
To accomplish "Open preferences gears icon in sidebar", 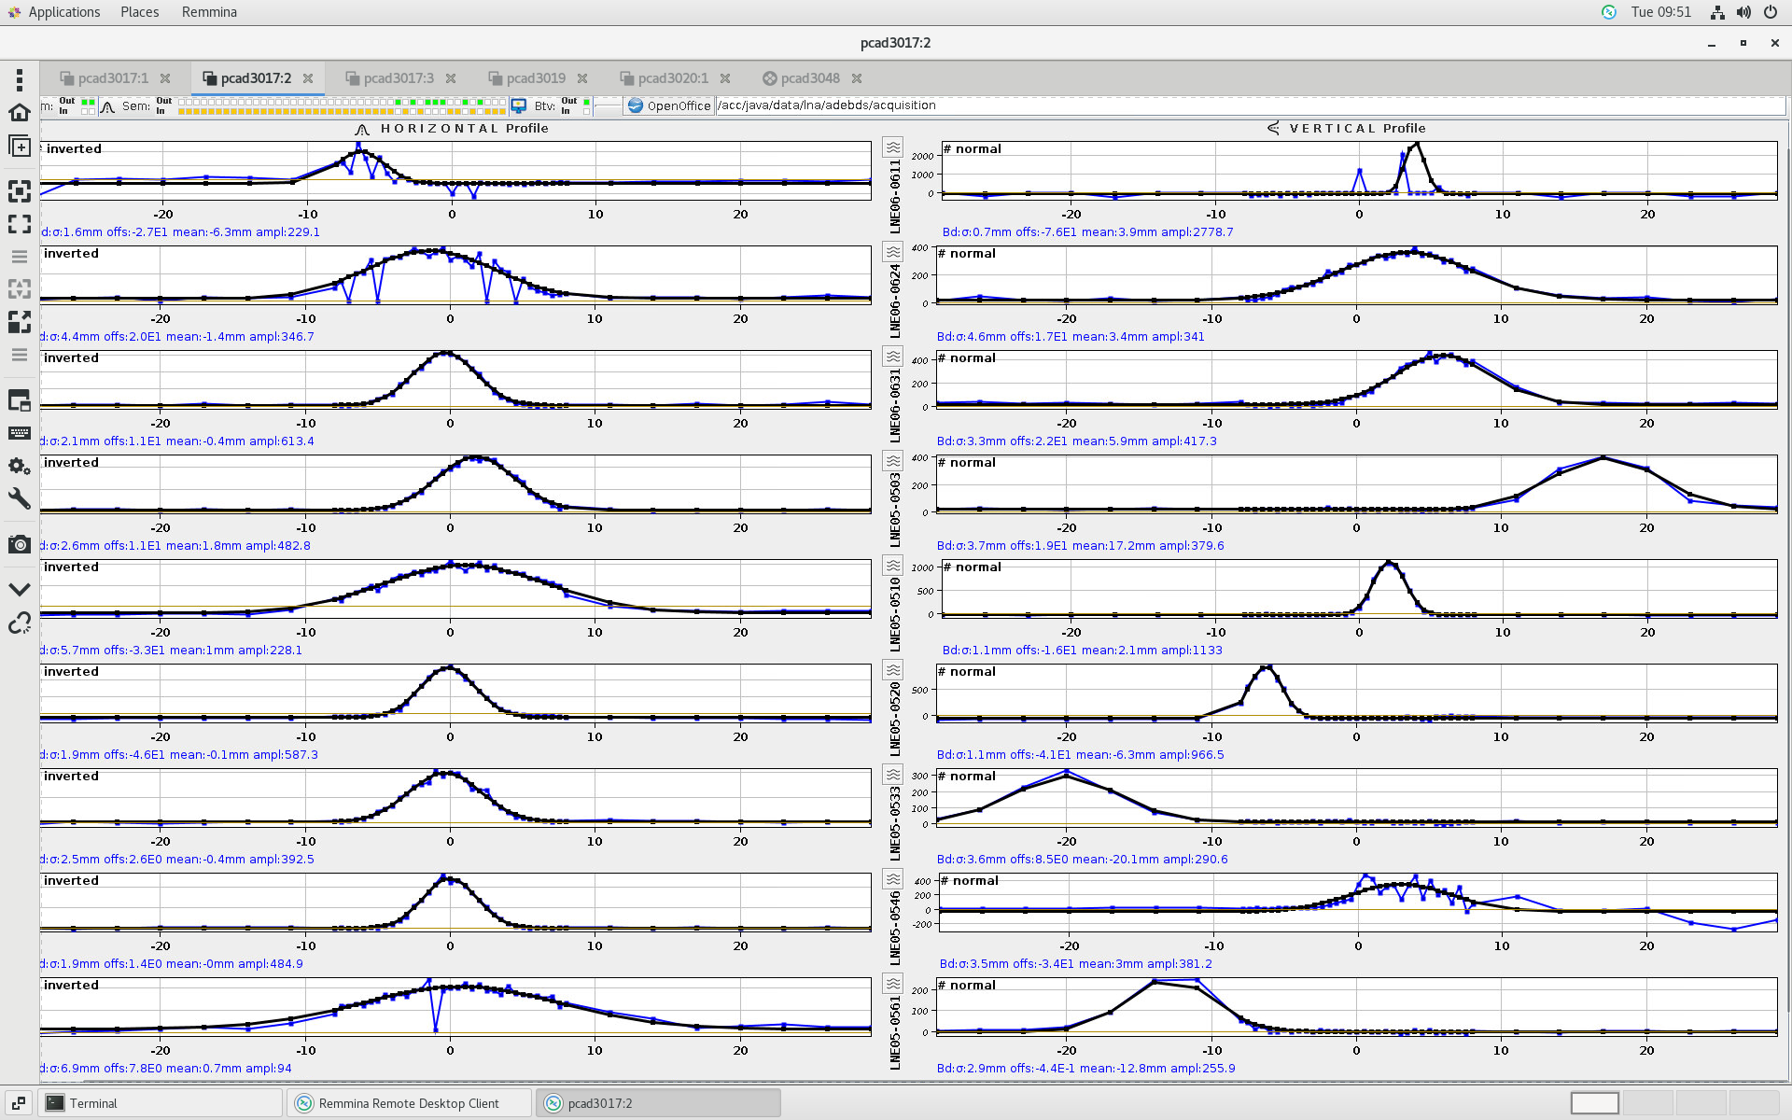I will pyautogui.click(x=19, y=466).
